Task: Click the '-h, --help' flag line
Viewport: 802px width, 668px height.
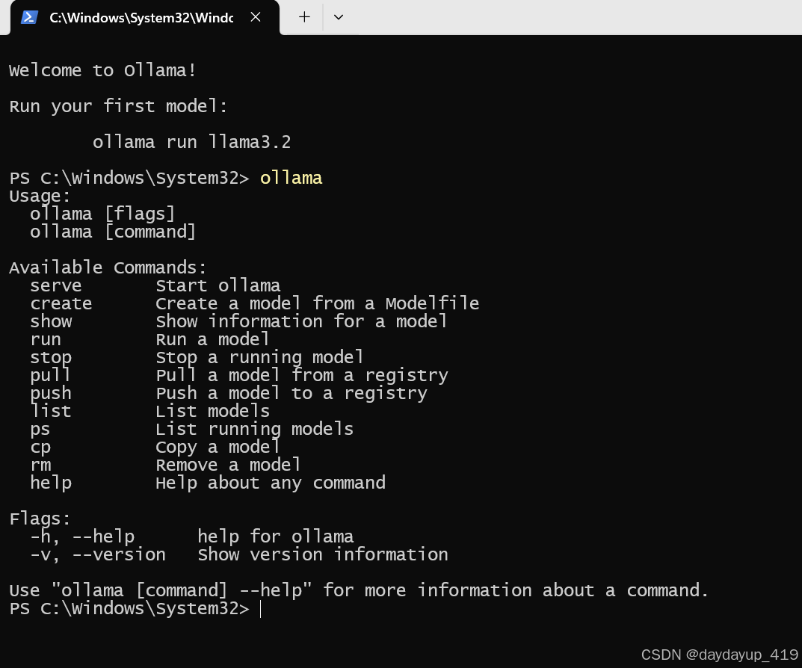Action: (82, 536)
